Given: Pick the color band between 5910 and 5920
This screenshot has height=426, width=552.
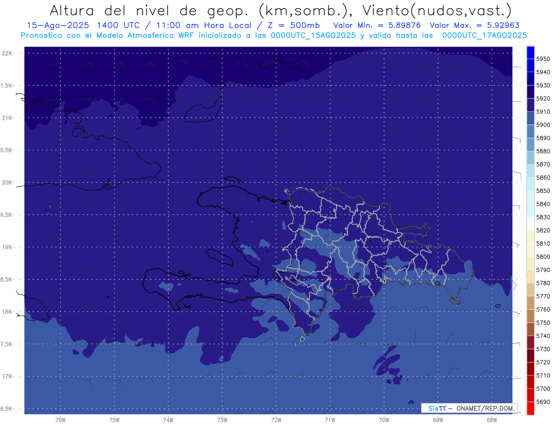Looking at the screenshot, I should click(530, 105).
